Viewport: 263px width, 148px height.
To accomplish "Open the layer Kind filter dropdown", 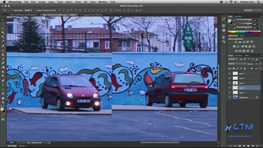I will (x=233, y=59).
